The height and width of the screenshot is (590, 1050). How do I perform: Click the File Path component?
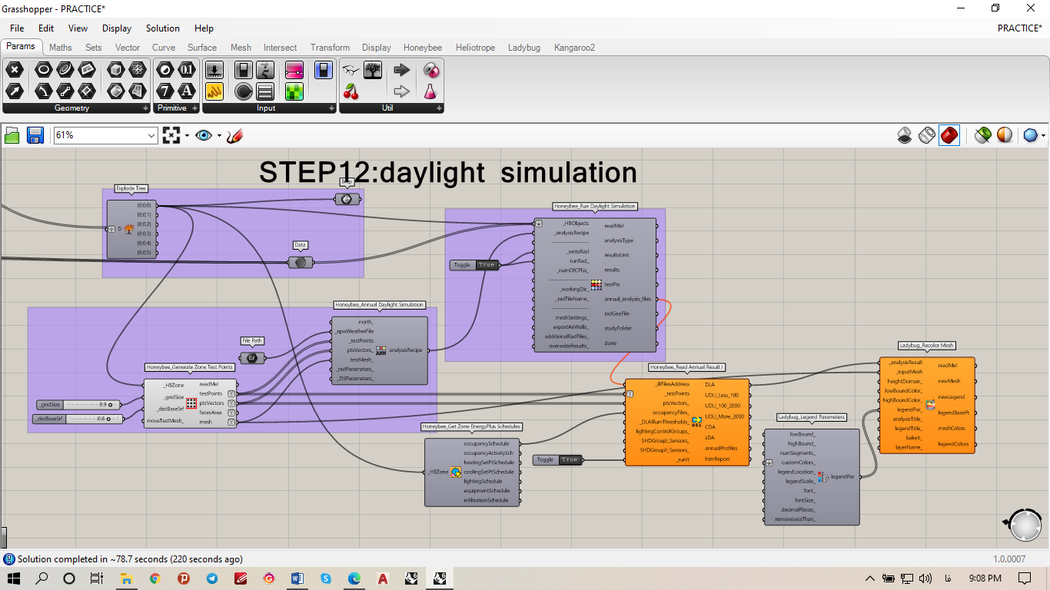pos(251,358)
